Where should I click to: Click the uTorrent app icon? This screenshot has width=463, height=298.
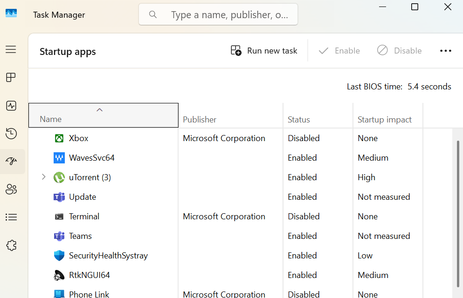59,177
